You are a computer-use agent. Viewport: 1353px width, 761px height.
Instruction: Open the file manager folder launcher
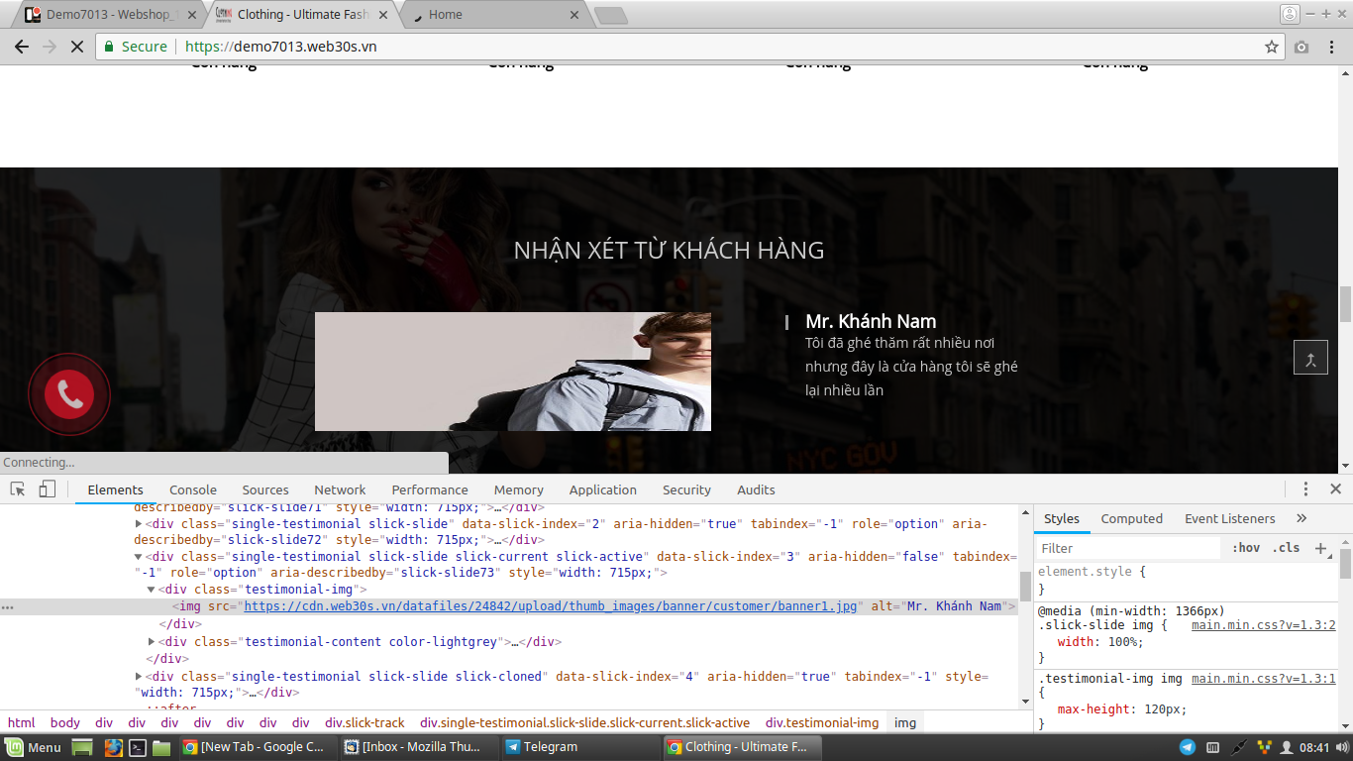[x=161, y=747]
